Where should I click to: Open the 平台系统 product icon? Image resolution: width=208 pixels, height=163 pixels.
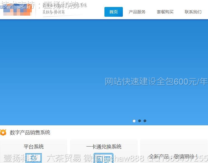[x=34, y=158]
